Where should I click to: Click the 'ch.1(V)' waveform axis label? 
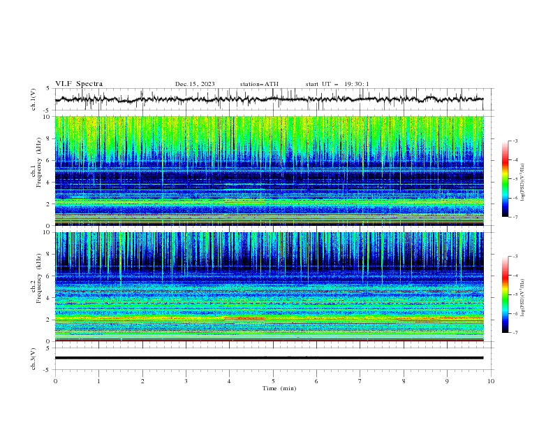[34, 99]
